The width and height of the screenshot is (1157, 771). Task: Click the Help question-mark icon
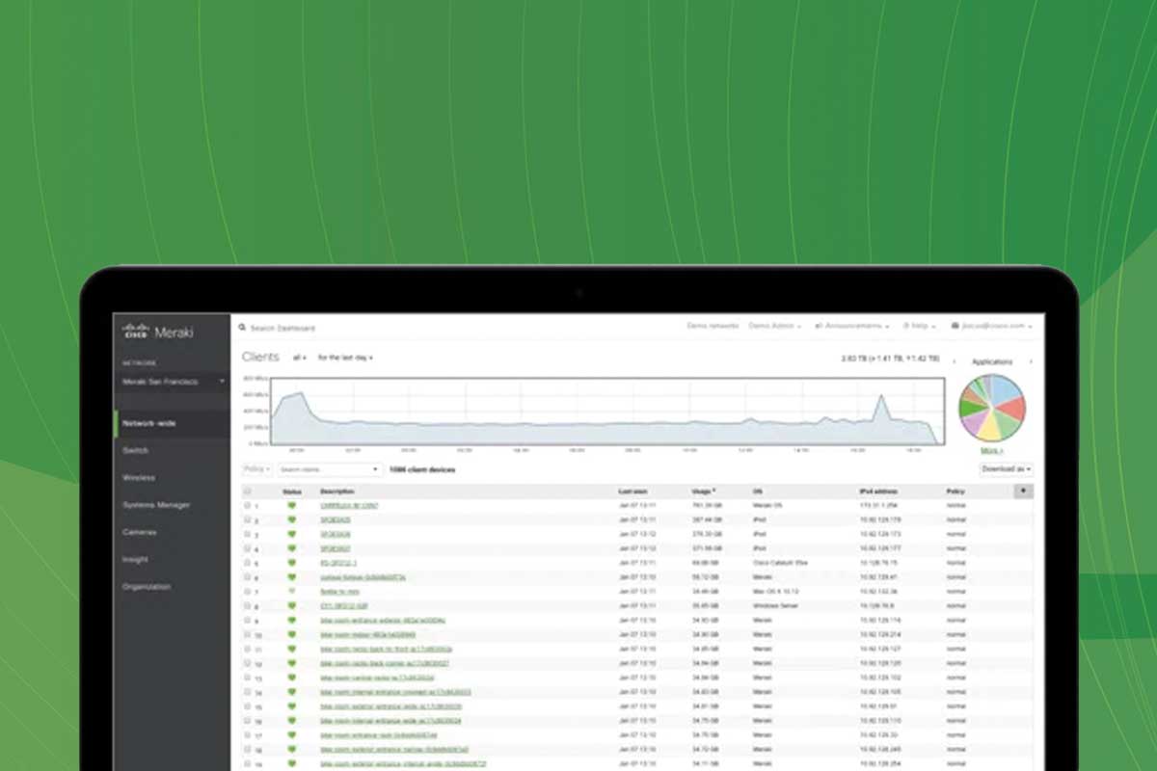[906, 327]
